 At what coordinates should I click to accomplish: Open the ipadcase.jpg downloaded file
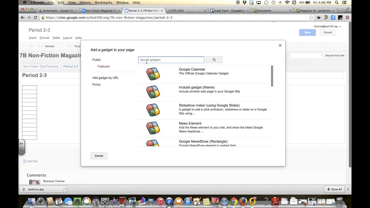point(42,189)
